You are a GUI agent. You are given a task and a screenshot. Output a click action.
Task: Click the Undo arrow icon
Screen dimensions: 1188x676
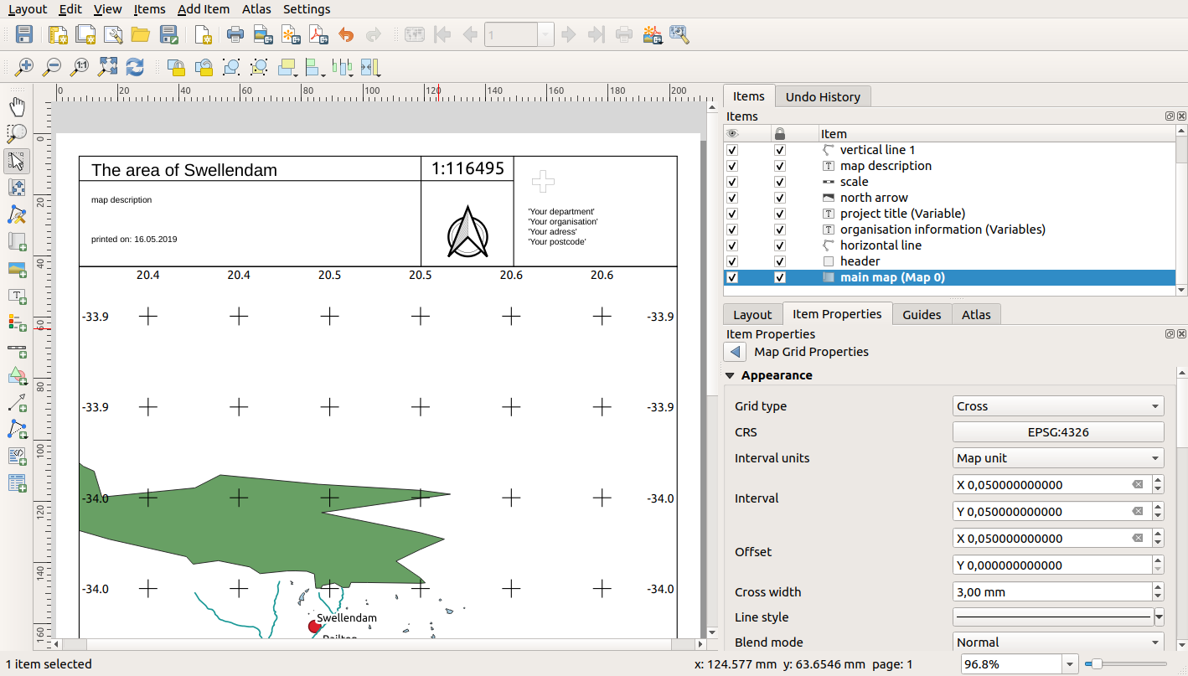coord(346,35)
